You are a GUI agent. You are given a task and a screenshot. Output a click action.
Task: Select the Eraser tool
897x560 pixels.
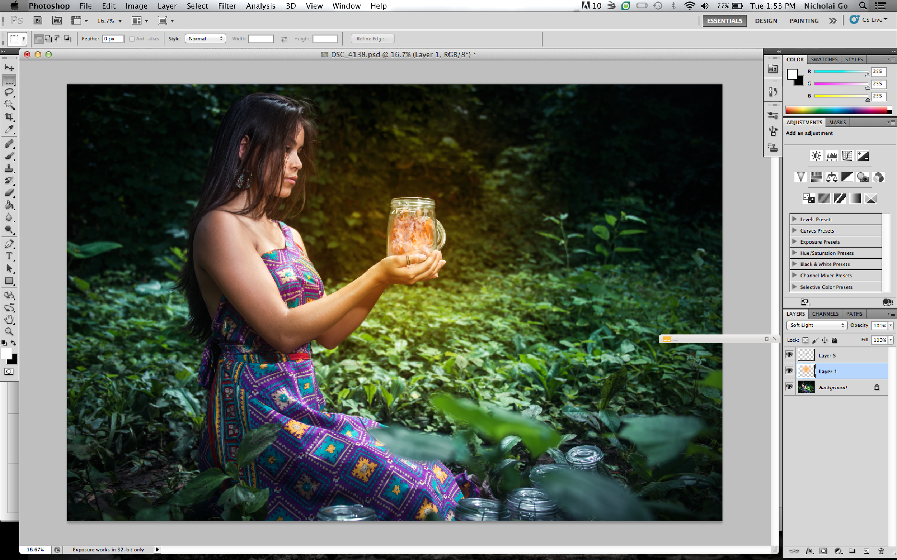pos(9,193)
